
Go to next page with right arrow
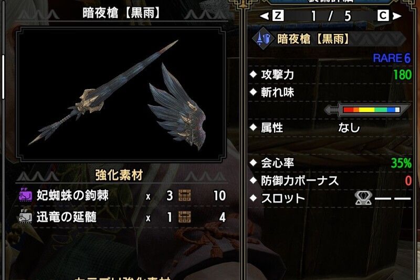pos(397,16)
